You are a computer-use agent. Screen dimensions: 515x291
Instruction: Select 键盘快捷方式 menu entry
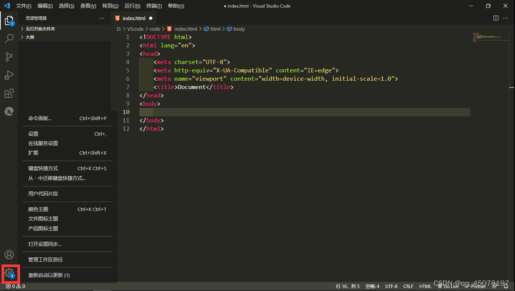[67, 168]
